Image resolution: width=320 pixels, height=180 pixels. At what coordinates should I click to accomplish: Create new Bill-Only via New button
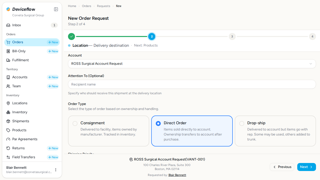coord(53,51)
